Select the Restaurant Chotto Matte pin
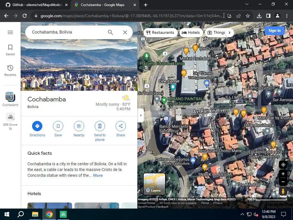293x220 pixels. 205,157
